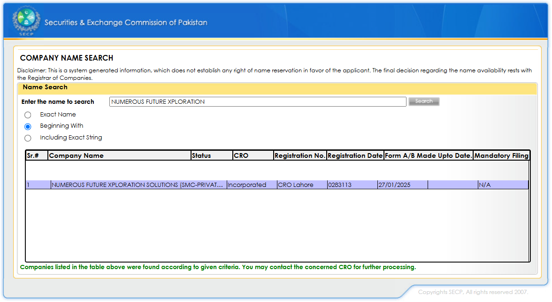Click the COMPANY NAME SEARCH heading

coord(67,58)
